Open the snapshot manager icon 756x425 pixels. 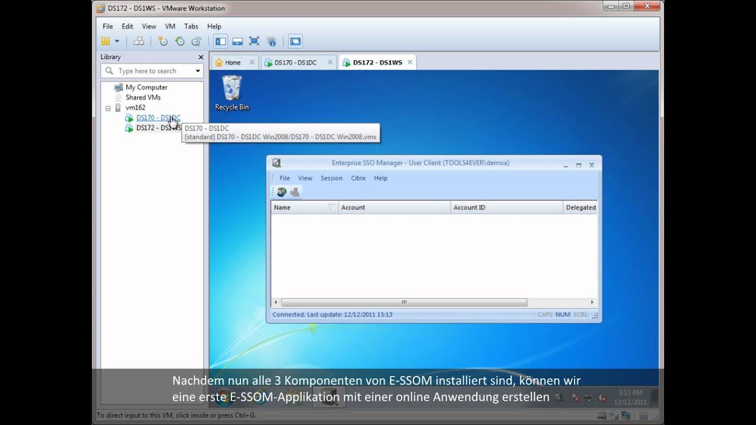click(x=196, y=41)
